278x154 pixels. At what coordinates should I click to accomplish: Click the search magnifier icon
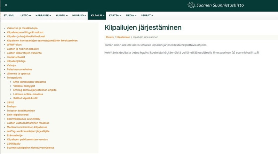pos(6,5)
